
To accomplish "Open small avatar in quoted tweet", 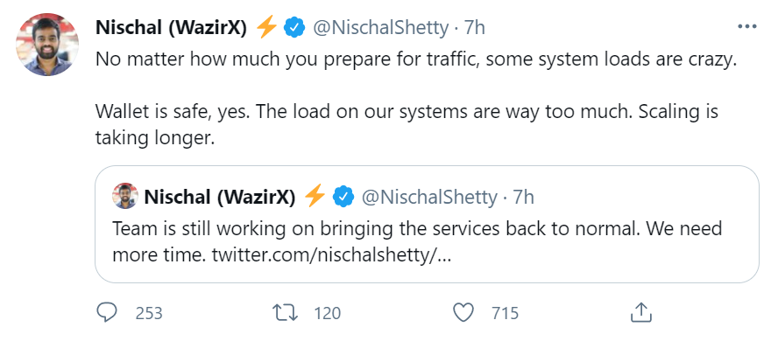I will 125,196.
